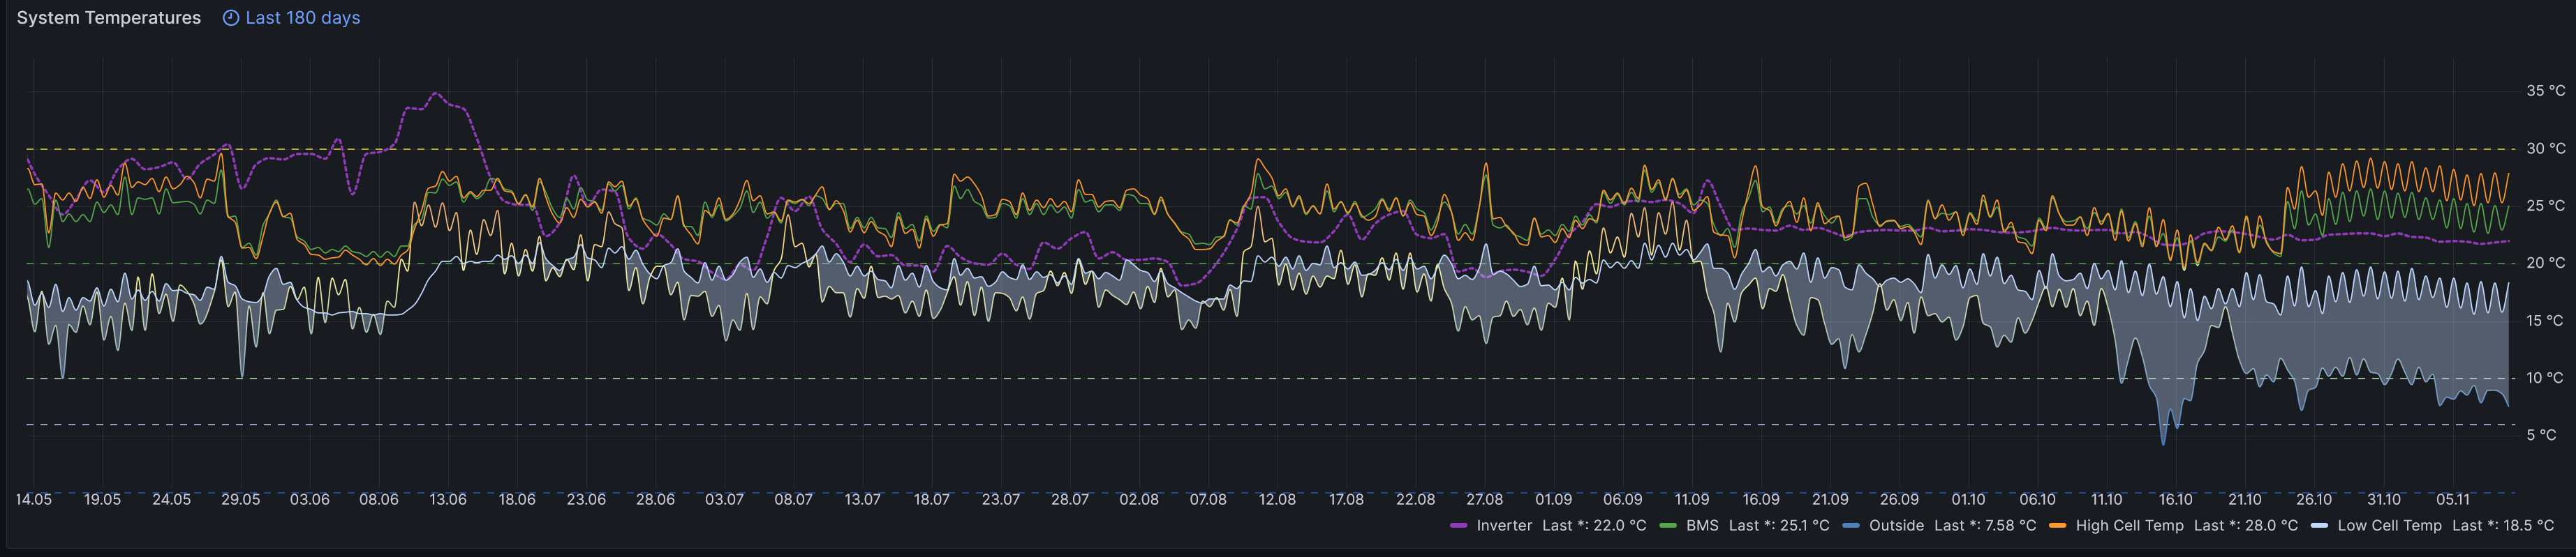
Task: Click the 16.10 date on the x-axis
Action: point(2175,499)
